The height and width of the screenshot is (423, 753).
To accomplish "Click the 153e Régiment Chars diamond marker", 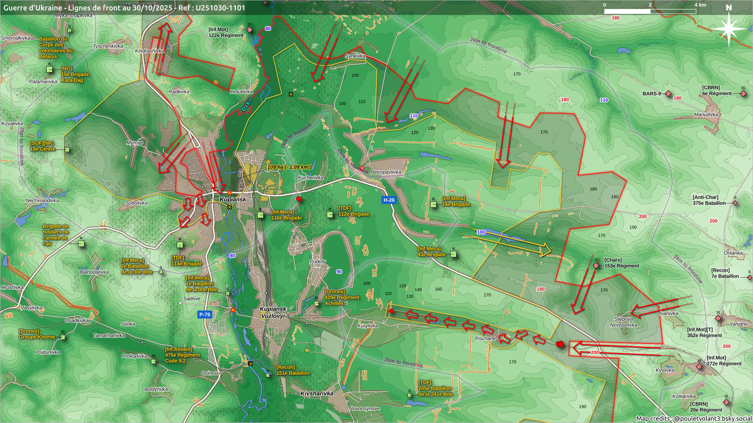I will point(596,266).
